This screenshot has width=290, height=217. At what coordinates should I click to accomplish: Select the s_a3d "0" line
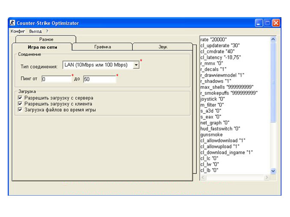tap(211, 111)
